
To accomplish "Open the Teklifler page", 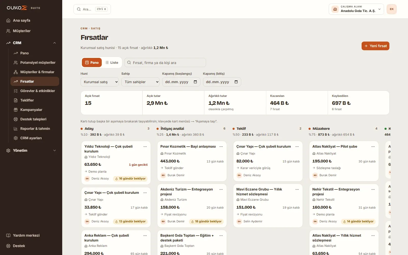I will (x=35, y=100).
